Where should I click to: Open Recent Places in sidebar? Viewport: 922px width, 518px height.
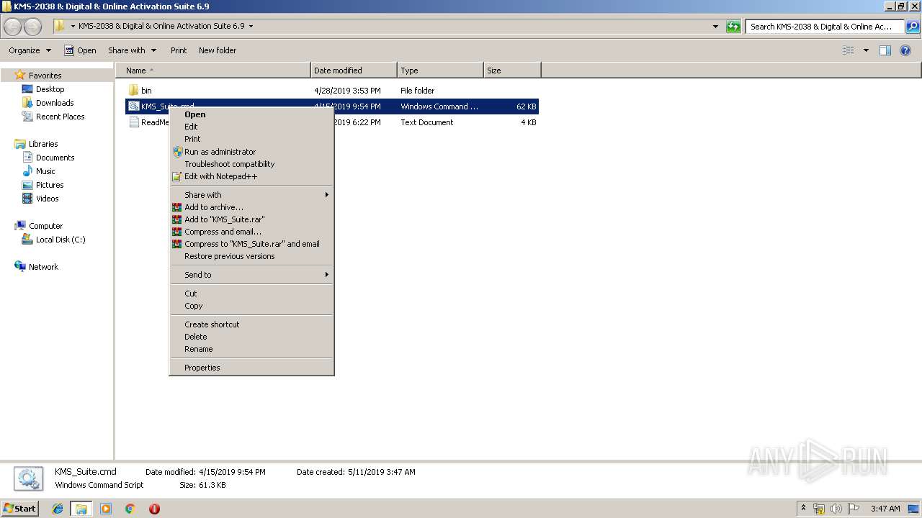tap(60, 117)
